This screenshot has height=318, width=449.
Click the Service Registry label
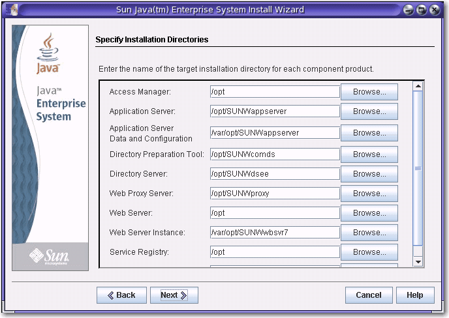click(139, 252)
